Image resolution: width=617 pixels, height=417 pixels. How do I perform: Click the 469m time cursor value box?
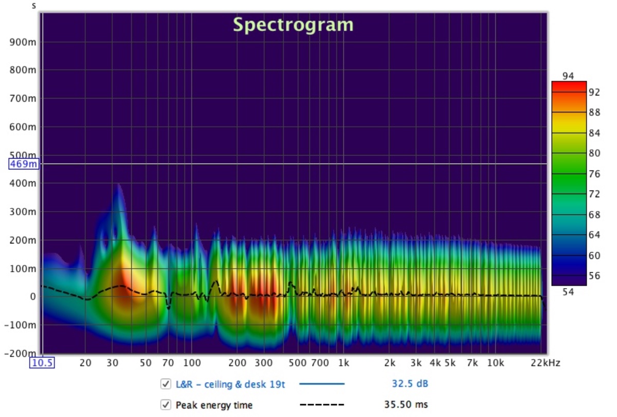point(24,164)
